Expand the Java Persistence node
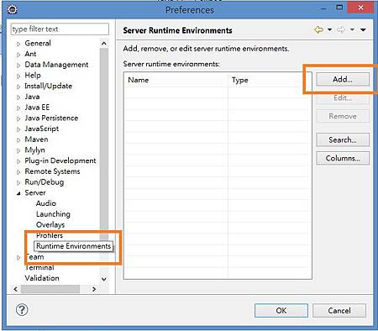The width and height of the screenshot is (378, 331). point(18,118)
